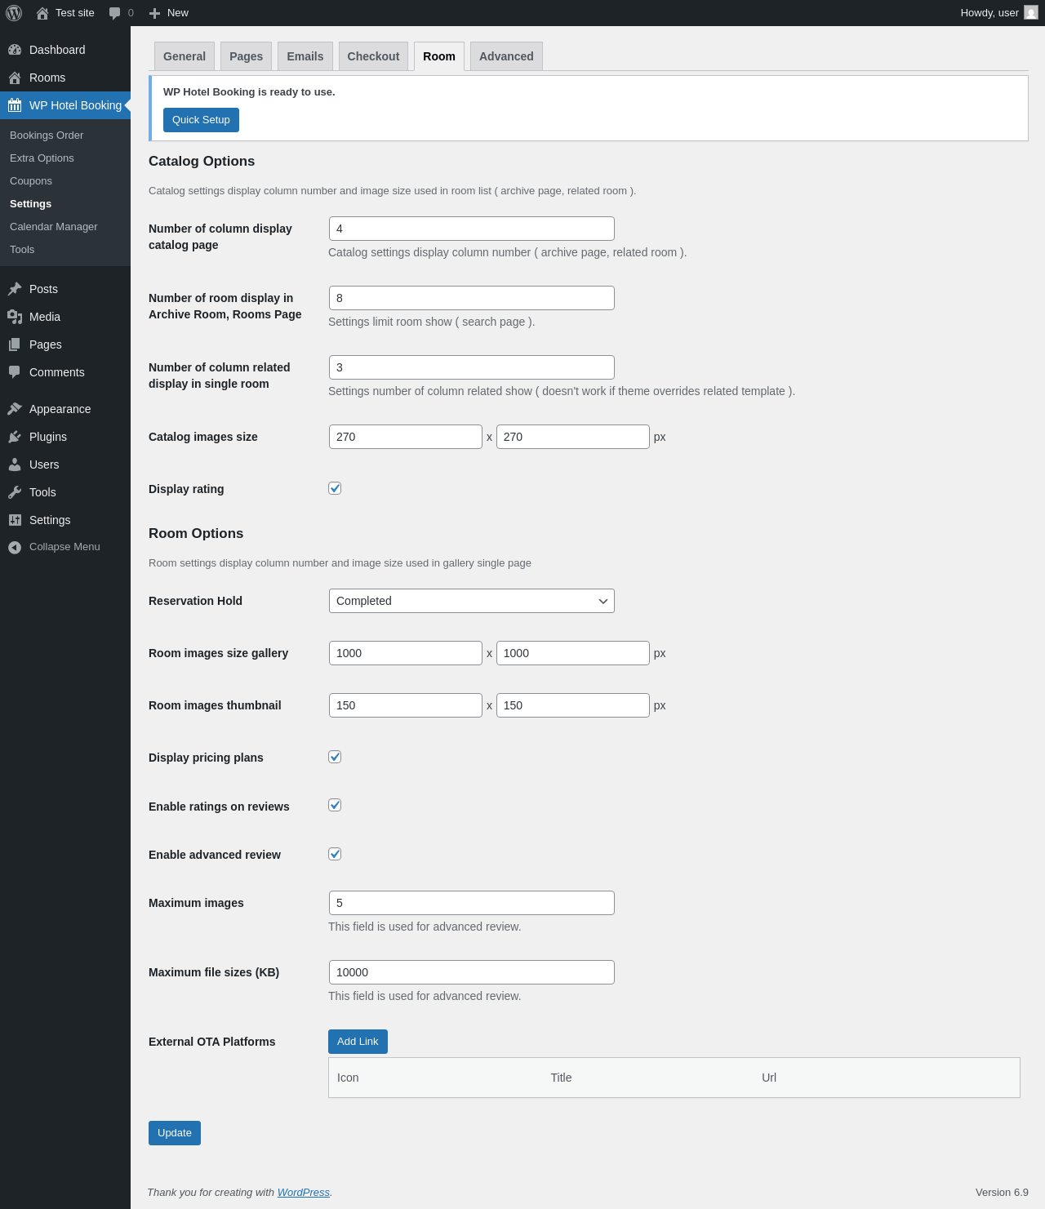This screenshot has width=1045, height=1209.
Task: Click the Maximum images input field
Action: tap(471, 903)
